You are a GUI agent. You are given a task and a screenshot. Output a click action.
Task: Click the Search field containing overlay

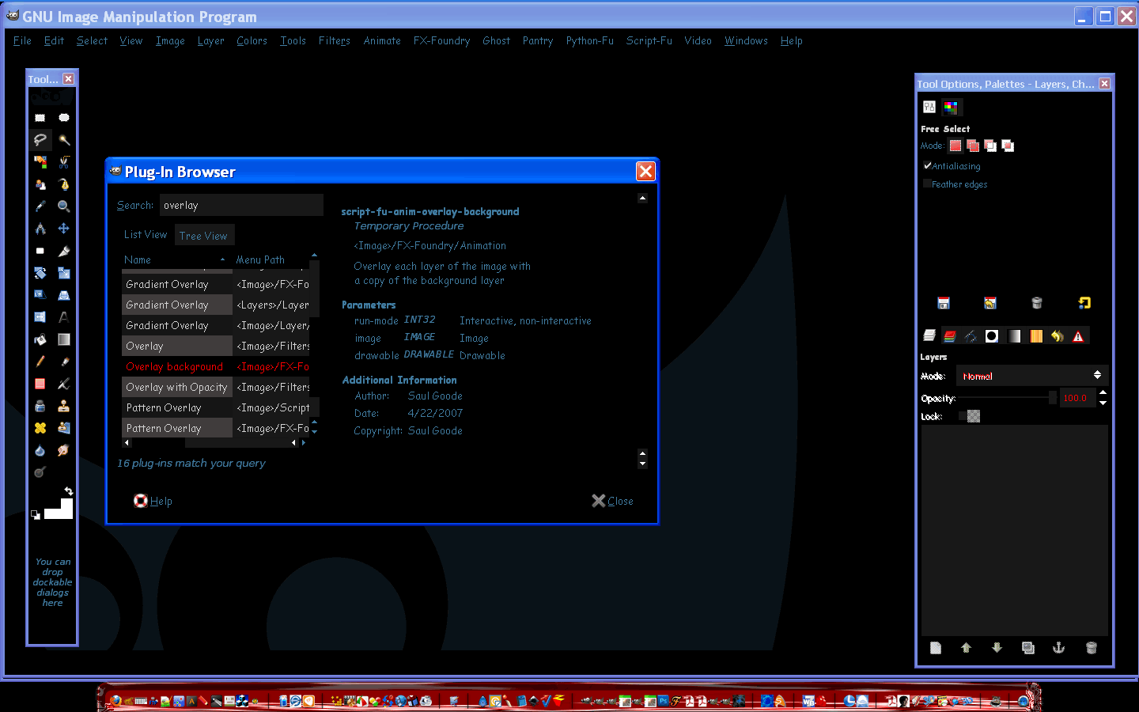tap(241, 205)
